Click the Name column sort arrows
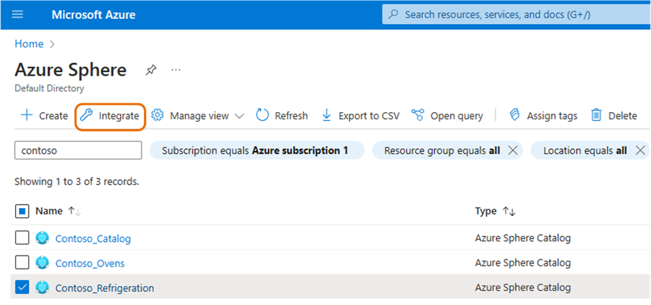651x305 pixels. pos(74,211)
